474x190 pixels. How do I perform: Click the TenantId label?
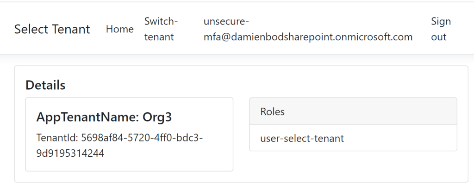pyautogui.click(x=56, y=138)
